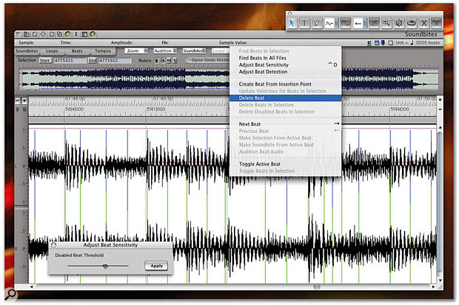459x305 pixels.
Task: Click the Disabled Beat Threshold slider handle
Action: click(105, 266)
